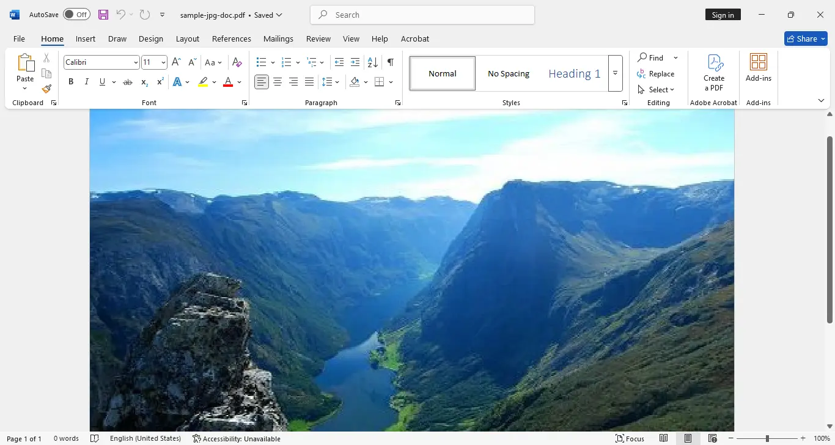Toggle Align Left button
This screenshot has height=445, width=835.
click(262, 82)
